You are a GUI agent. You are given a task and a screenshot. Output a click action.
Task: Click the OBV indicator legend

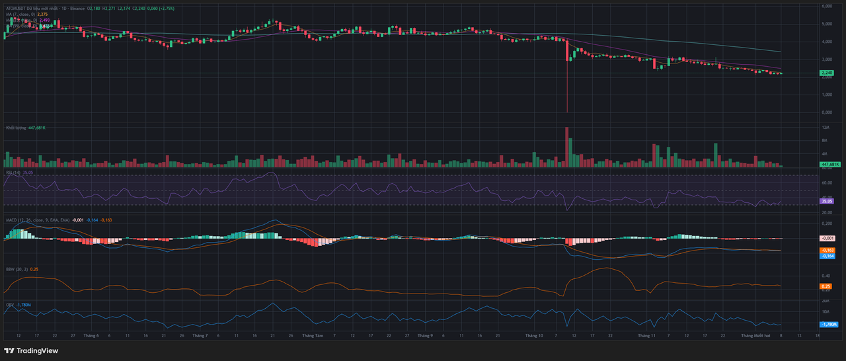(19, 305)
